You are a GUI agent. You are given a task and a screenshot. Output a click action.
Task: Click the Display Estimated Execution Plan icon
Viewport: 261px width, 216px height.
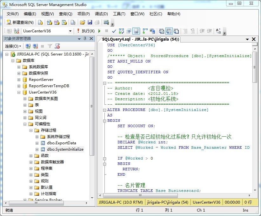[x=121, y=31]
